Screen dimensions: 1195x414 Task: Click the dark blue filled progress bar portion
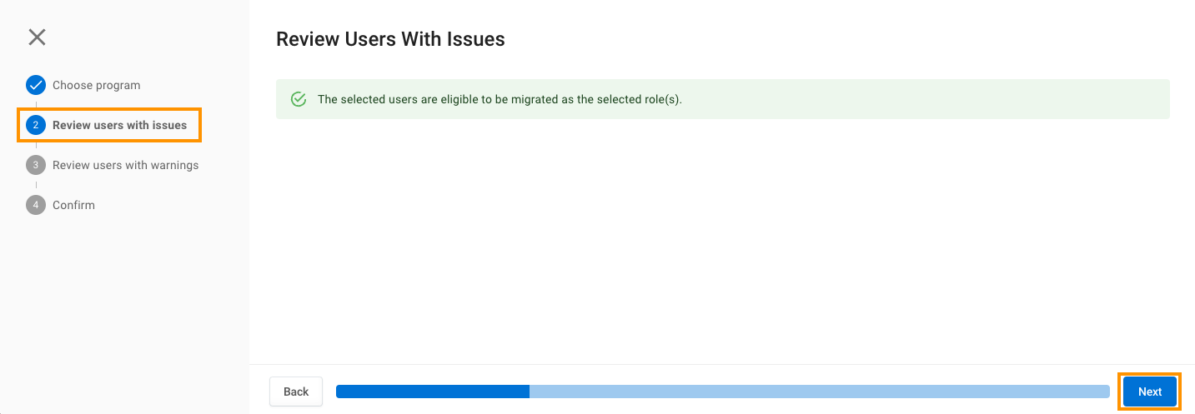click(432, 392)
